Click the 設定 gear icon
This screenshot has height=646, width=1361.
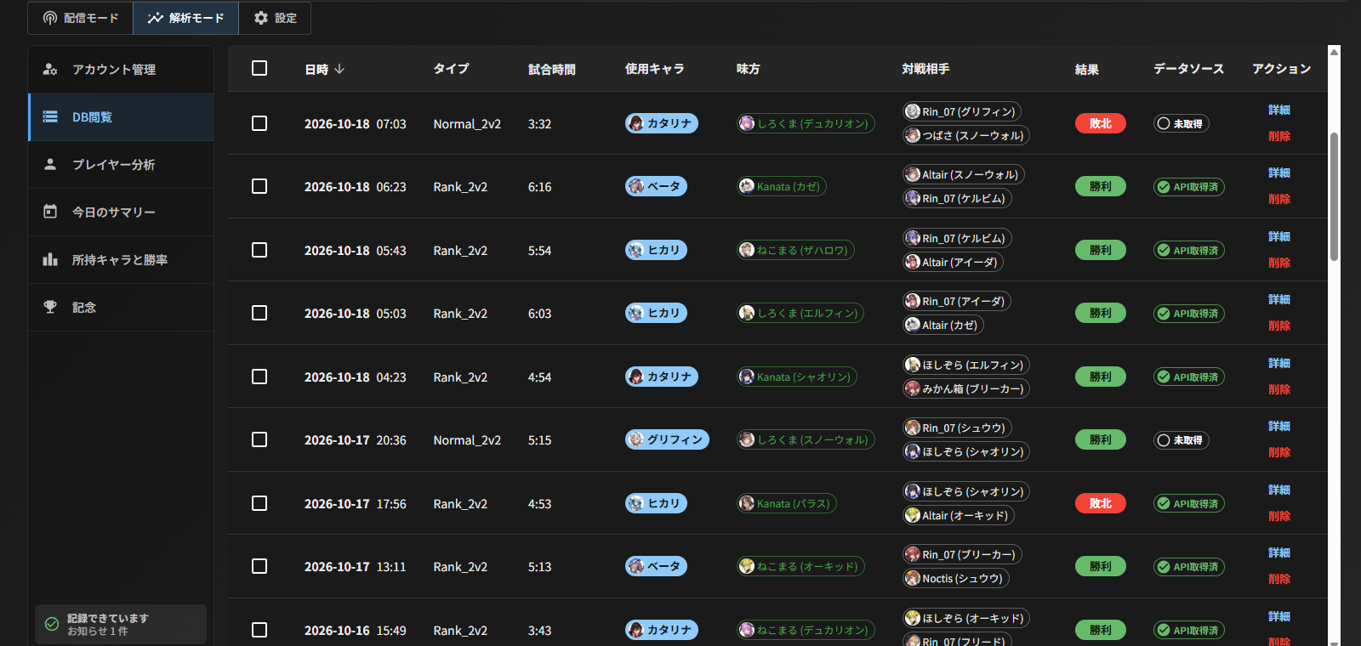(x=261, y=18)
